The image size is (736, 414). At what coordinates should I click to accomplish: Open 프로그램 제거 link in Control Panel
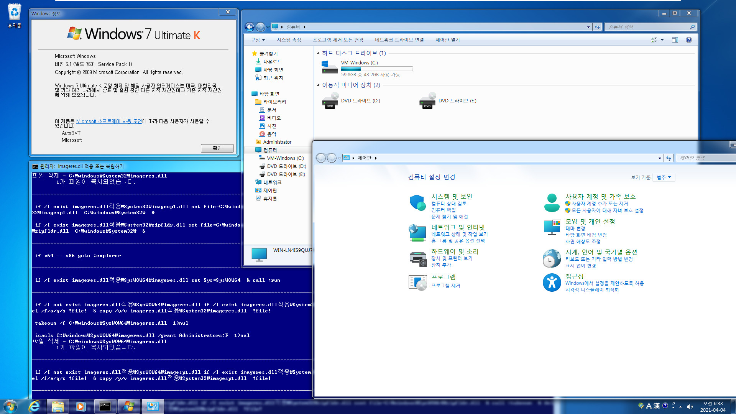[x=445, y=286]
